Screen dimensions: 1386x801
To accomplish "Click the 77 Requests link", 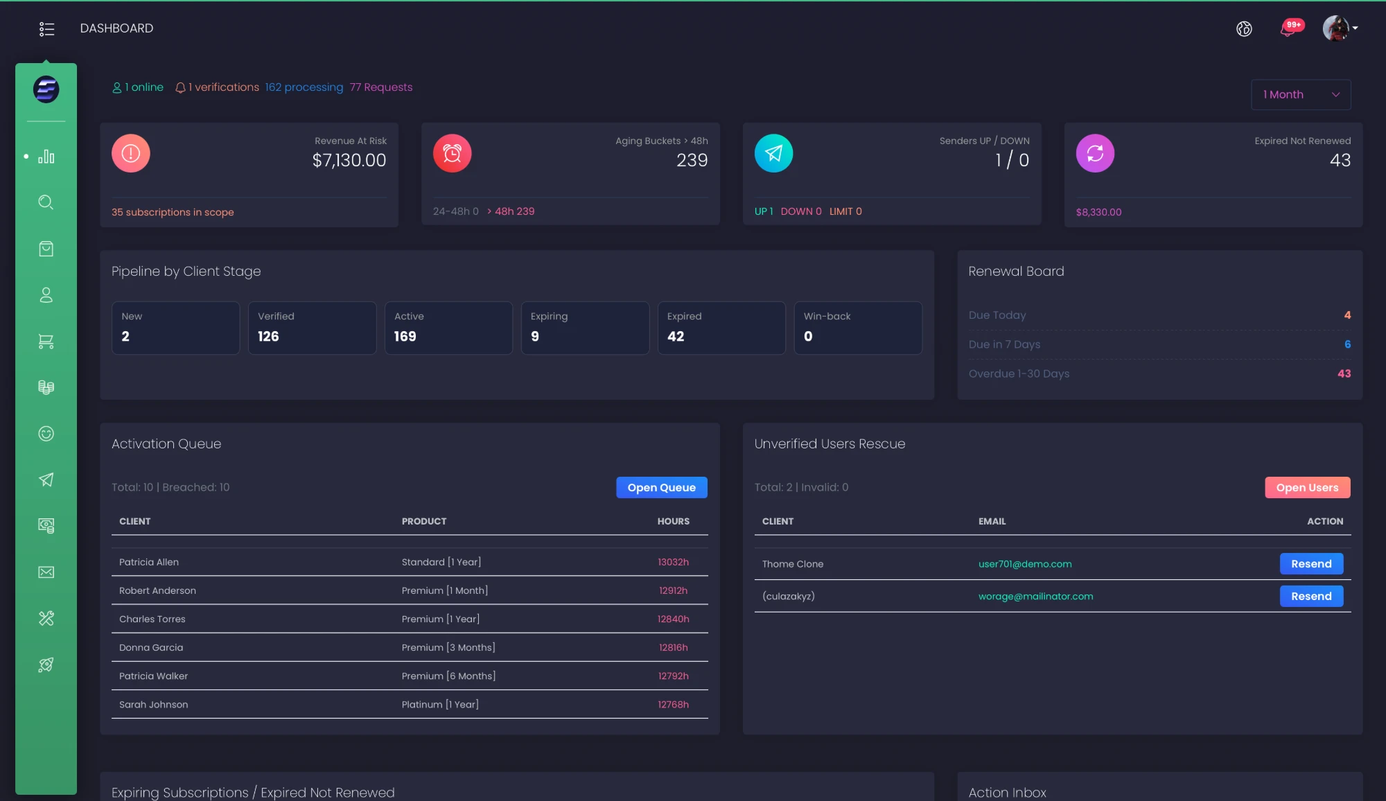I will click(381, 87).
